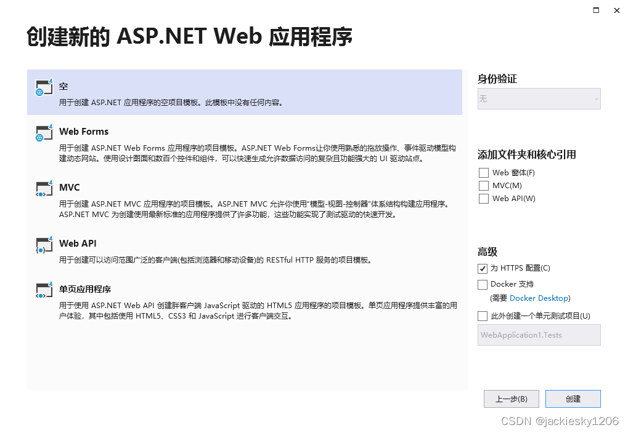Check the MVC(M) option

483,185
